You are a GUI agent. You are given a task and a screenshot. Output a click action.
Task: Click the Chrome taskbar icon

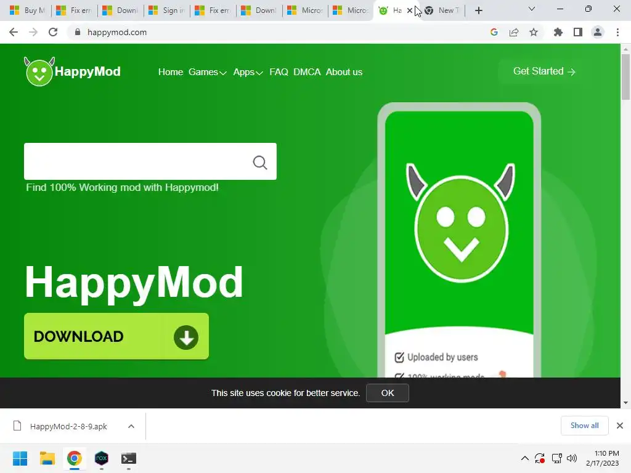click(75, 458)
